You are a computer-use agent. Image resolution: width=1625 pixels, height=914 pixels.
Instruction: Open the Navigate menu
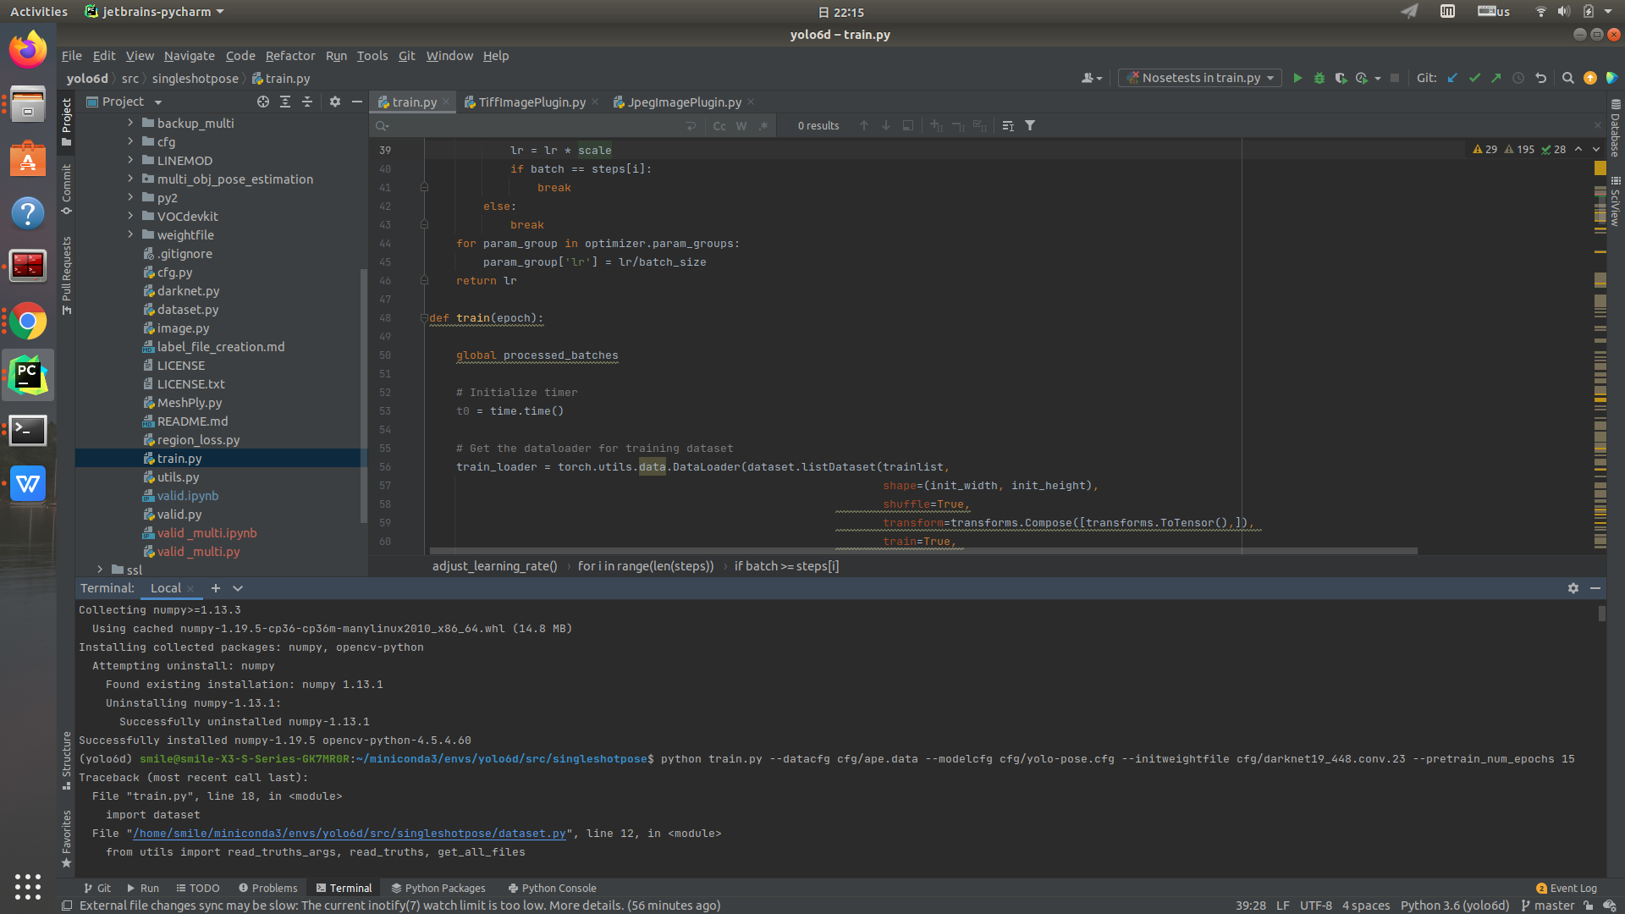[189, 56]
